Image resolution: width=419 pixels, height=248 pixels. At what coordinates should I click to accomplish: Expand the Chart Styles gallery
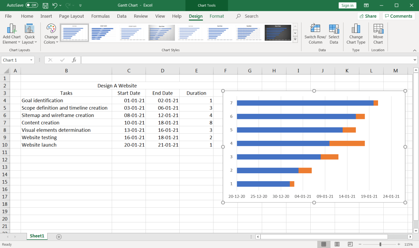295,39
